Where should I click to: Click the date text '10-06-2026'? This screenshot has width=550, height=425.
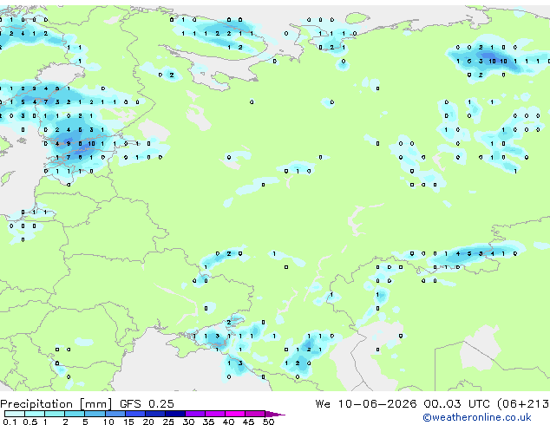point(377,404)
